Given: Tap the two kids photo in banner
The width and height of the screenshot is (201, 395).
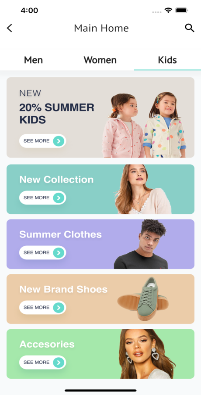Looking at the screenshot, I should (x=144, y=125).
